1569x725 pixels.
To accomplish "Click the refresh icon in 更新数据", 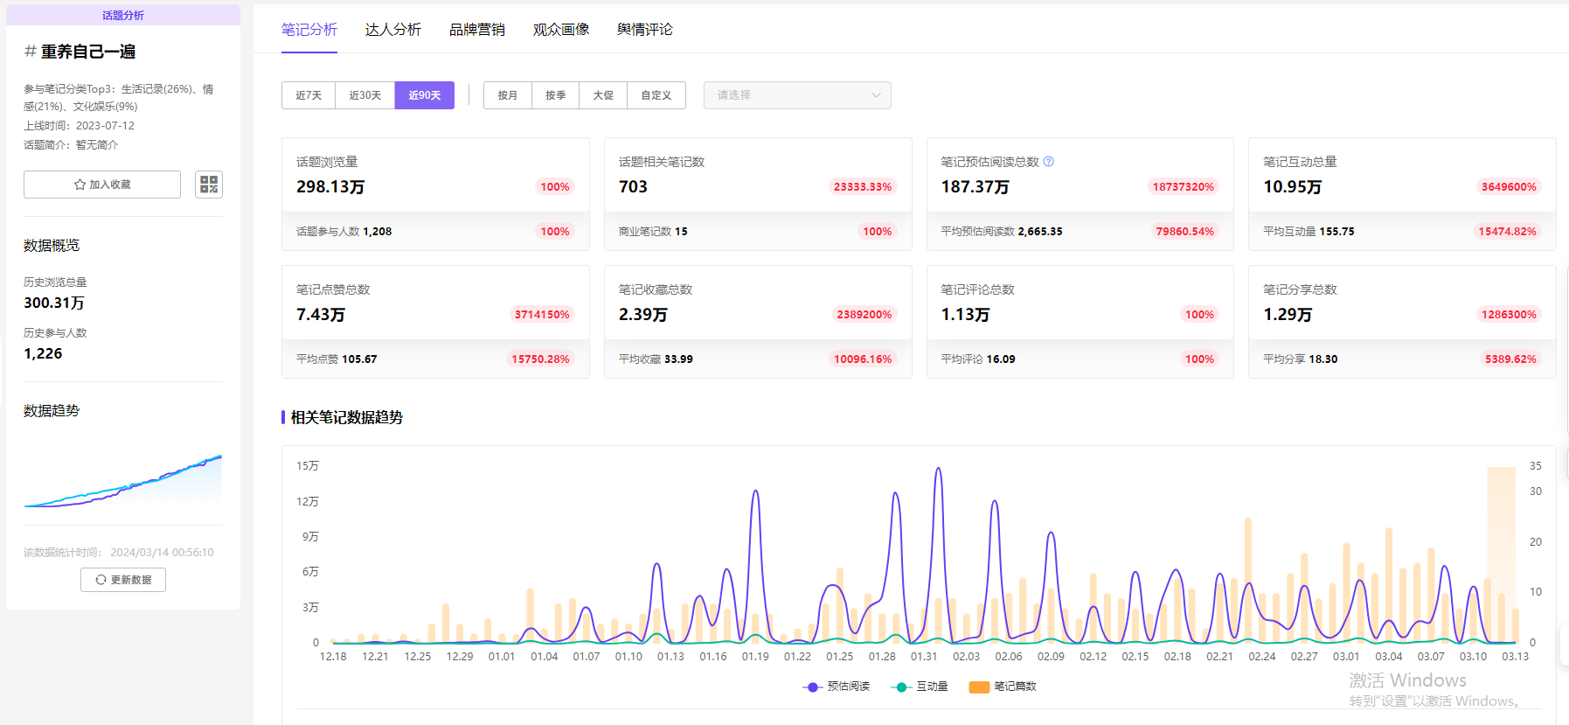I will click(101, 580).
